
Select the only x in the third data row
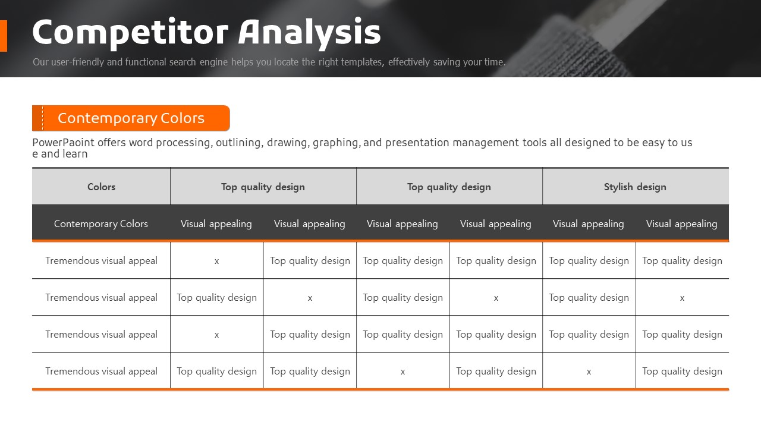pyautogui.click(x=216, y=335)
